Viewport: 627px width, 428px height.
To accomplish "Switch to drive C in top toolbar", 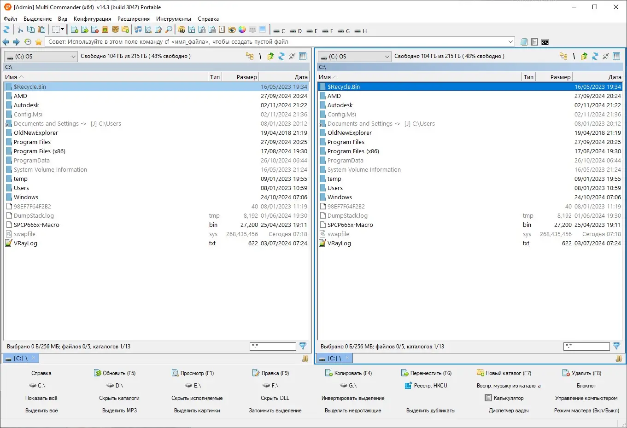I will [279, 31].
